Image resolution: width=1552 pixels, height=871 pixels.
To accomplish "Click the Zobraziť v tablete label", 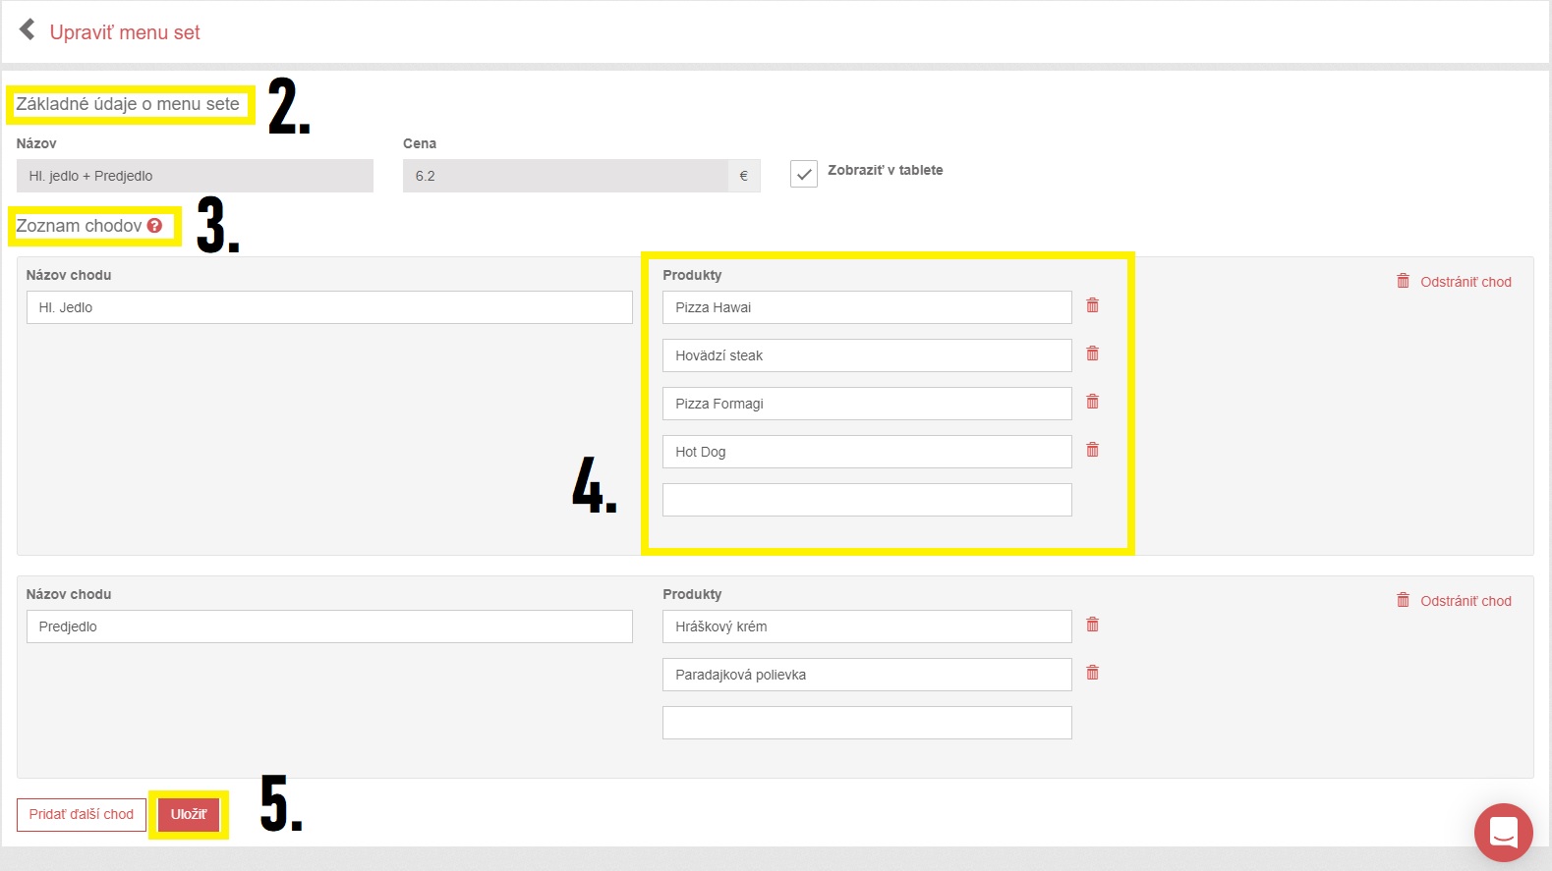I will [885, 170].
